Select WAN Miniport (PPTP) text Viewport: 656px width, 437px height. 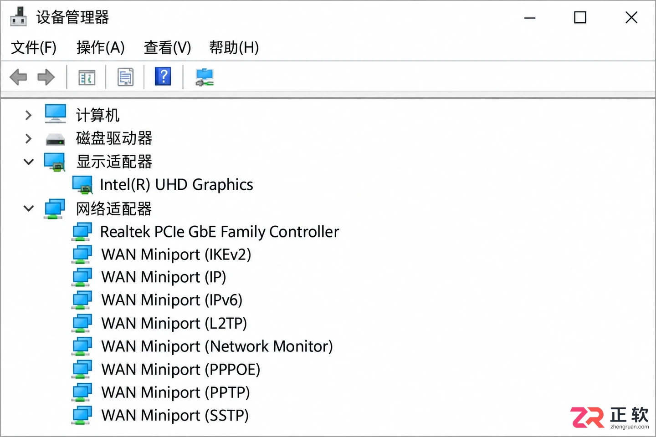(x=175, y=392)
